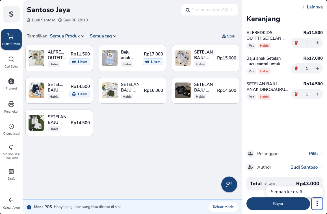Click the Mode POS info icon
Viewport: 327px width, 214px height.
[29, 207]
